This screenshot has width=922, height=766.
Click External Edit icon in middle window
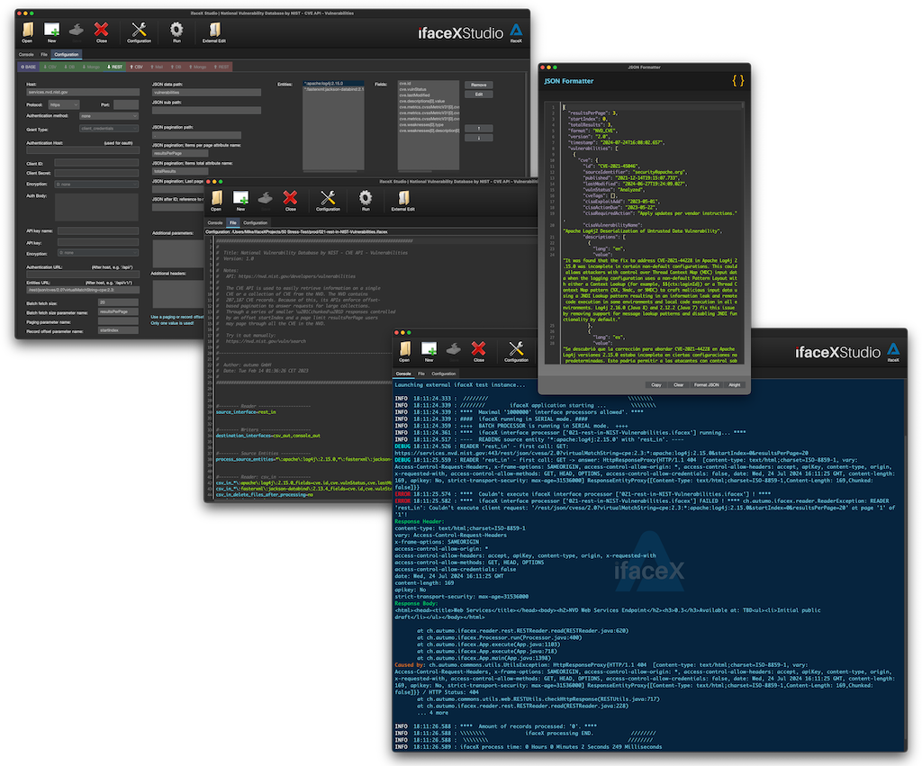pyautogui.click(x=402, y=199)
